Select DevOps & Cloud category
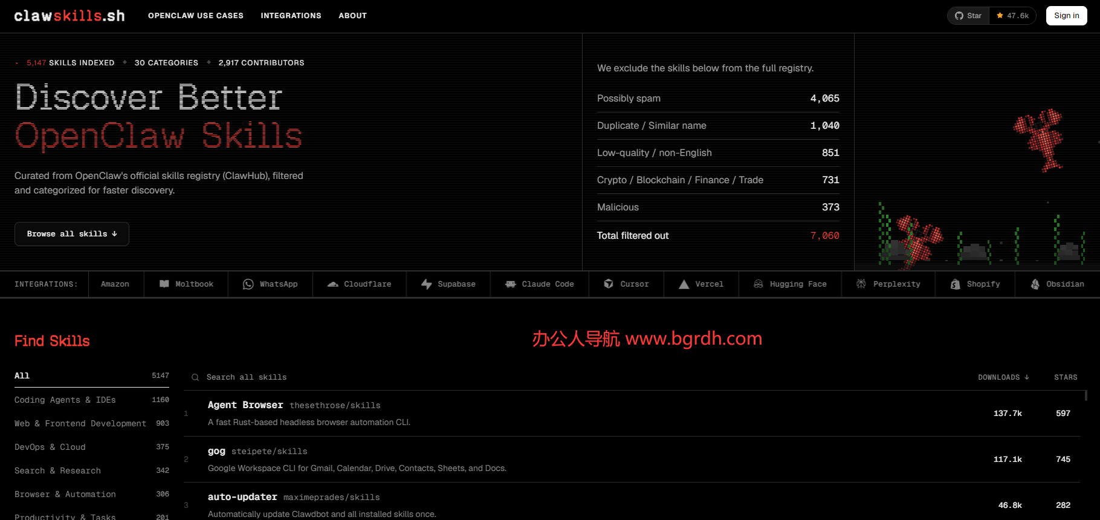 pos(92,447)
